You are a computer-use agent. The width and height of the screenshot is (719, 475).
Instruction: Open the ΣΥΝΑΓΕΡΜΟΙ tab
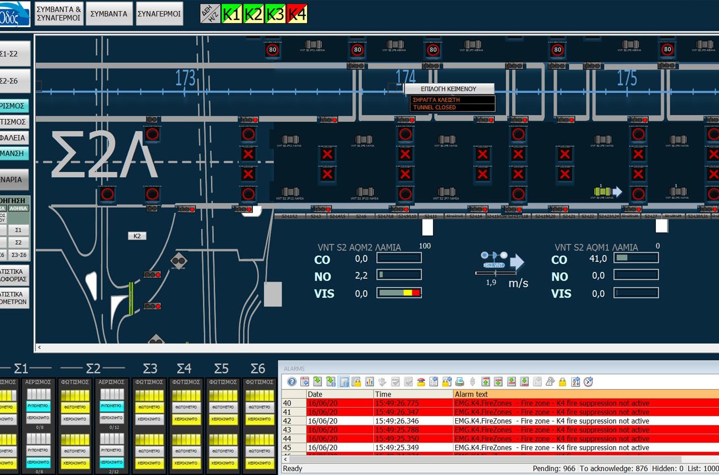click(x=159, y=14)
